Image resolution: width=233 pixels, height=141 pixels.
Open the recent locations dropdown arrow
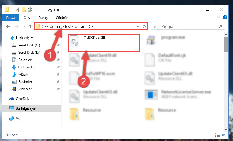[24, 26]
